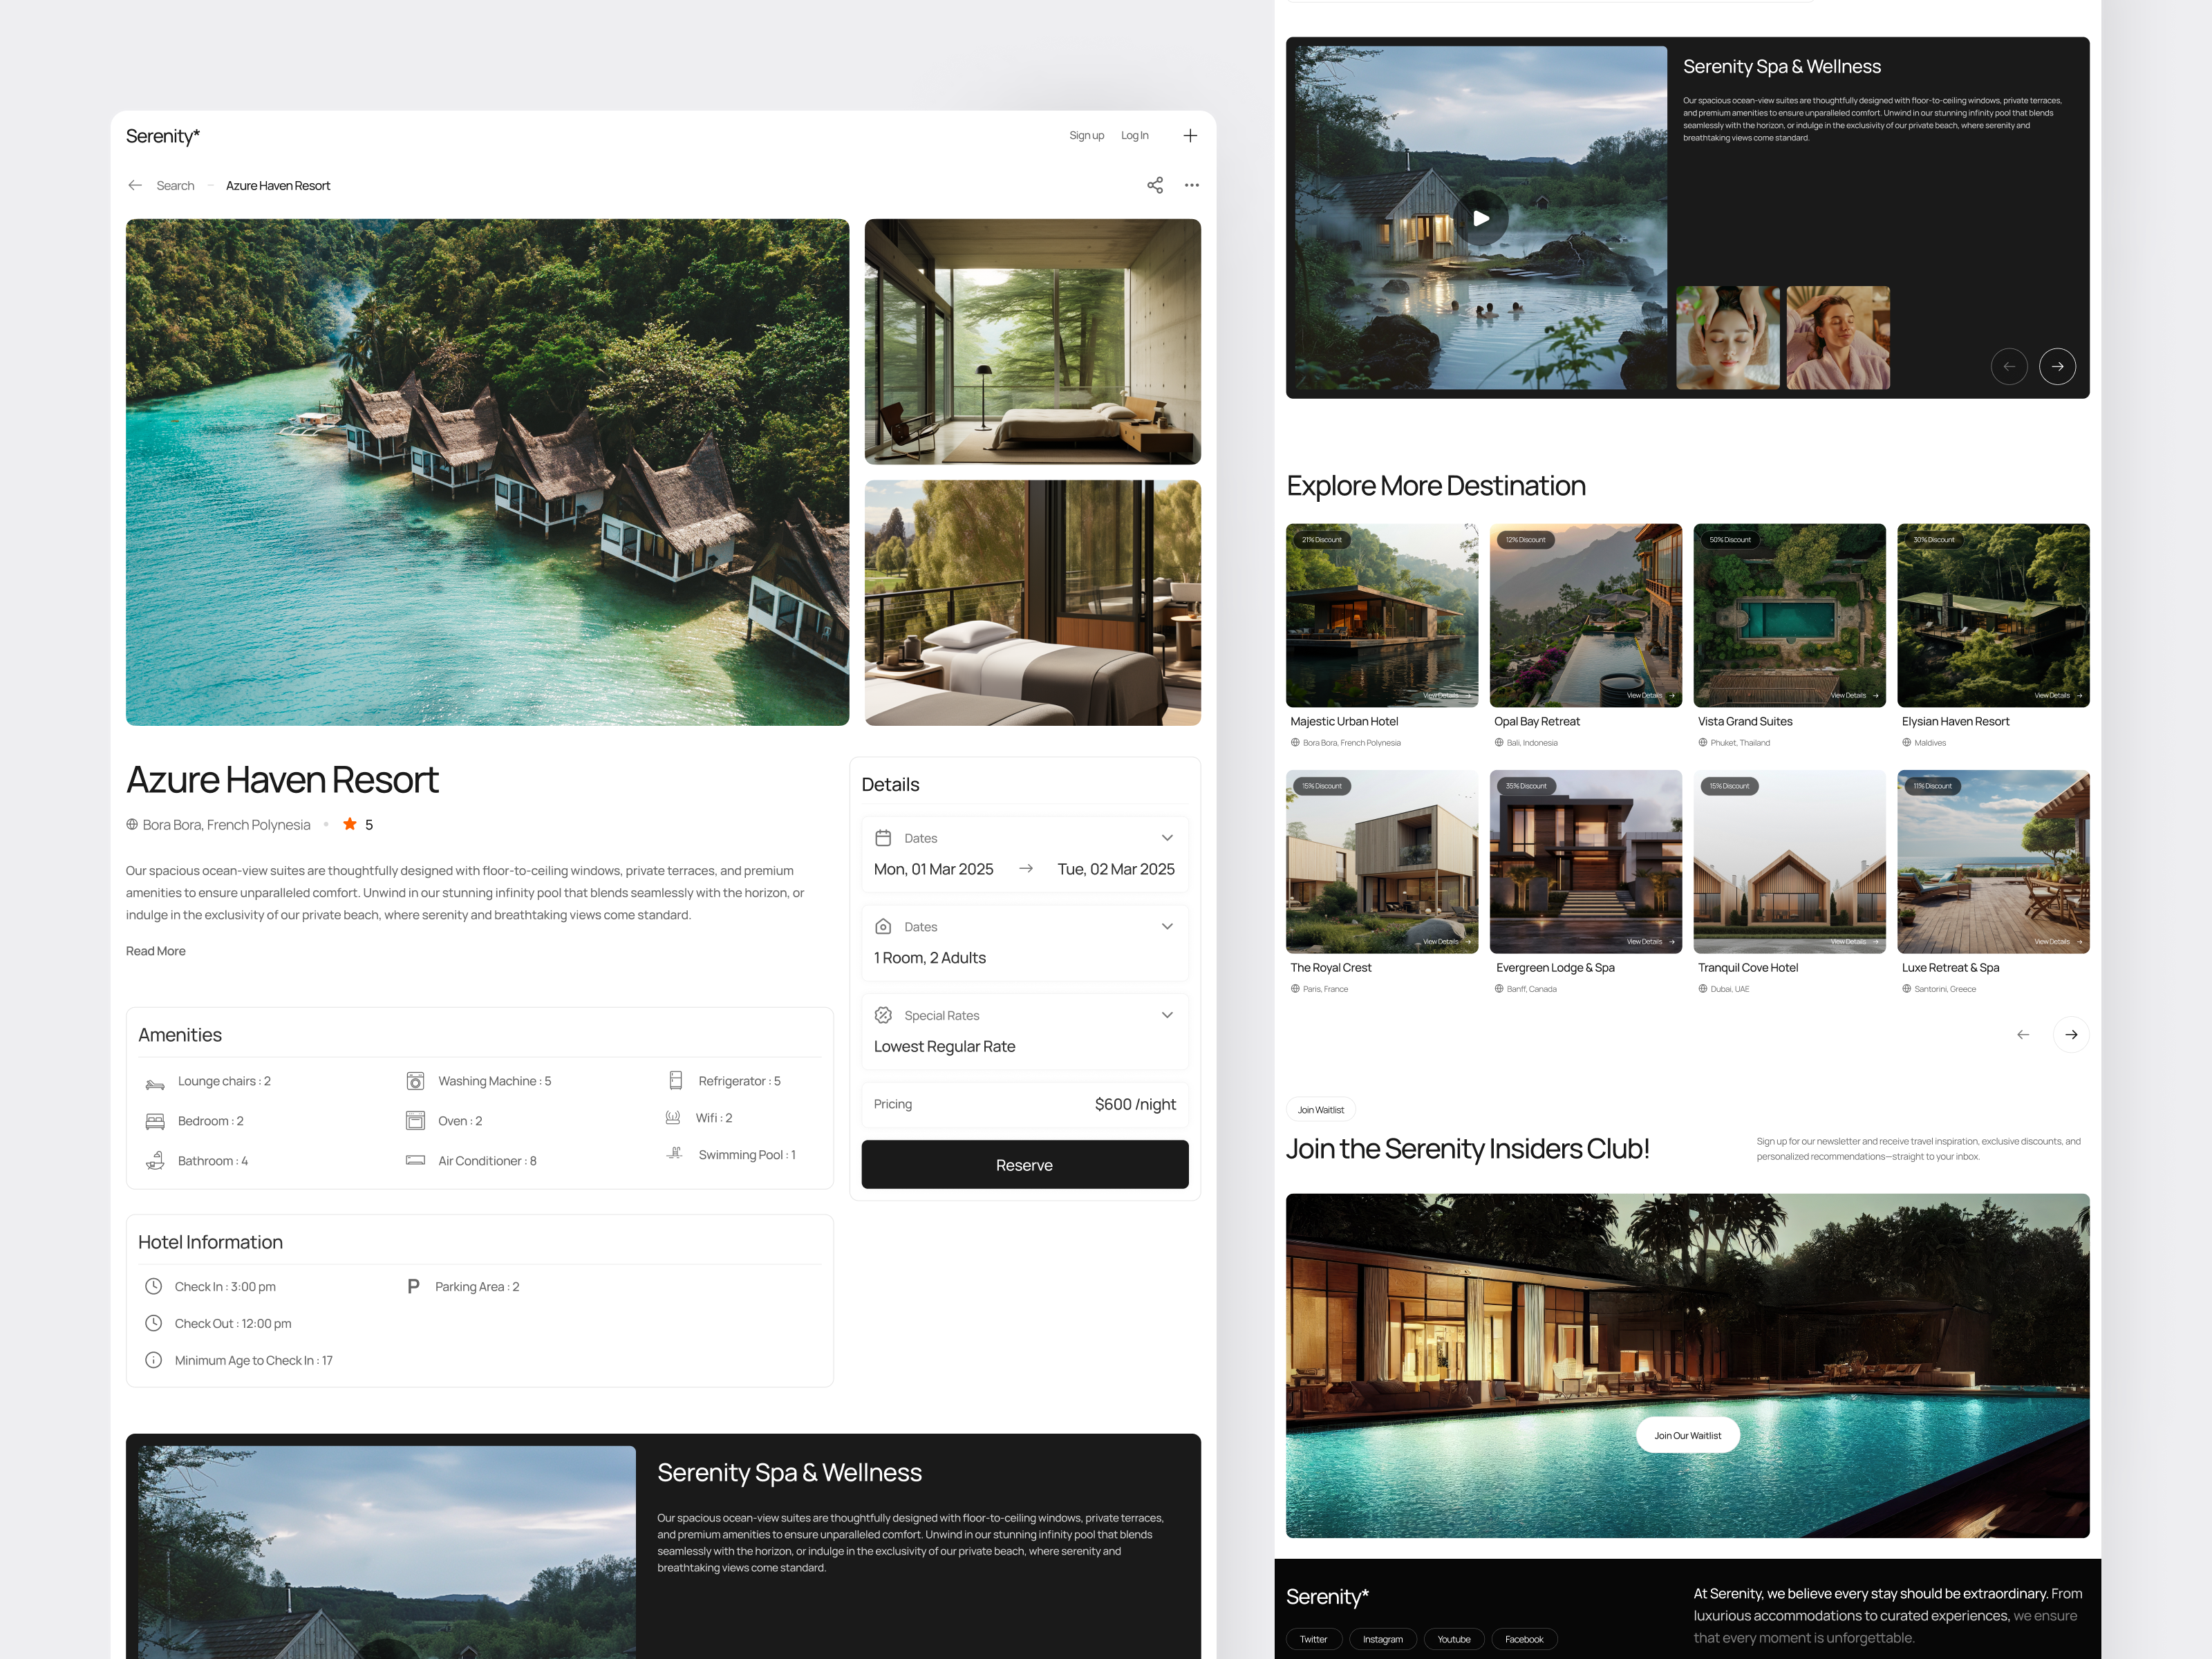Image resolution: width=2212 pixels, height=1659 pixels.
Task: Click the Reserve button
Action: click(x=1024, y=1164)
